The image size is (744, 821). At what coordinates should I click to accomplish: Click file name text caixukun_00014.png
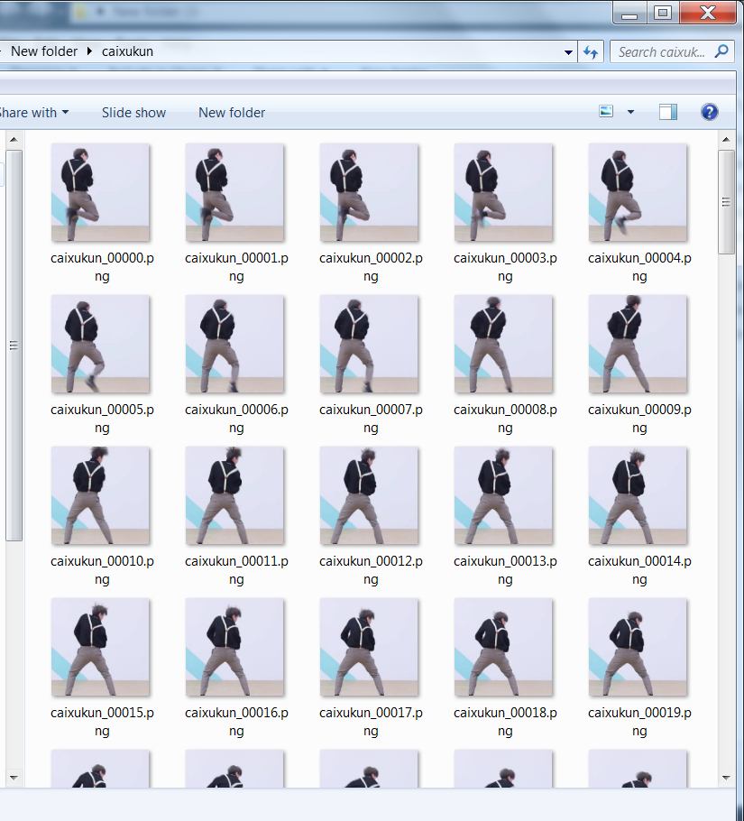639,570
